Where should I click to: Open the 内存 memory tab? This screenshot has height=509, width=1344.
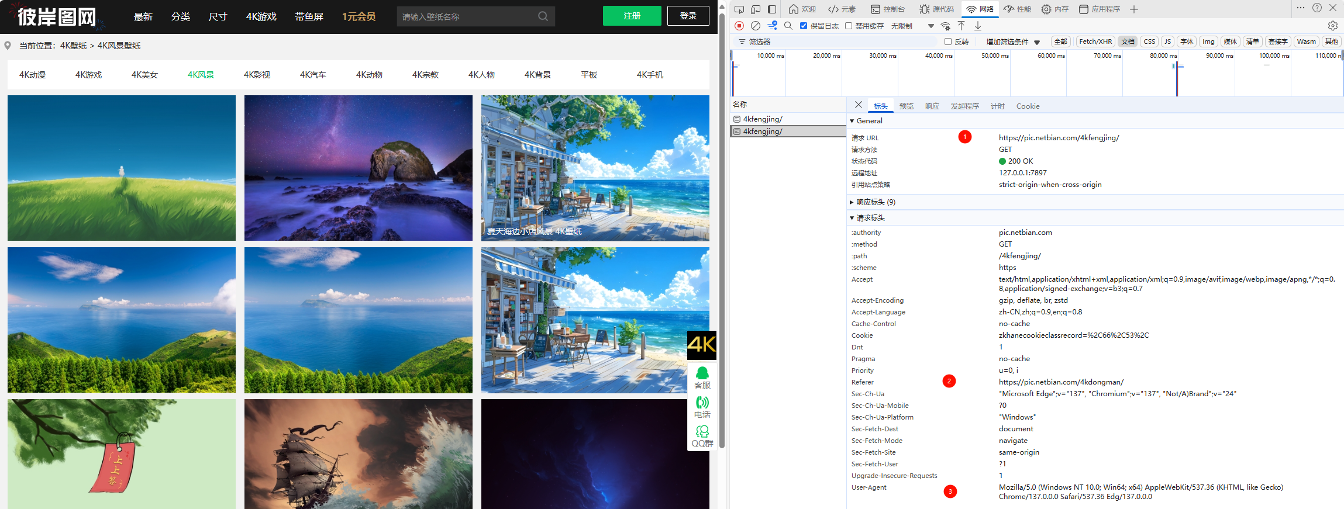[x=1055, y=9]
